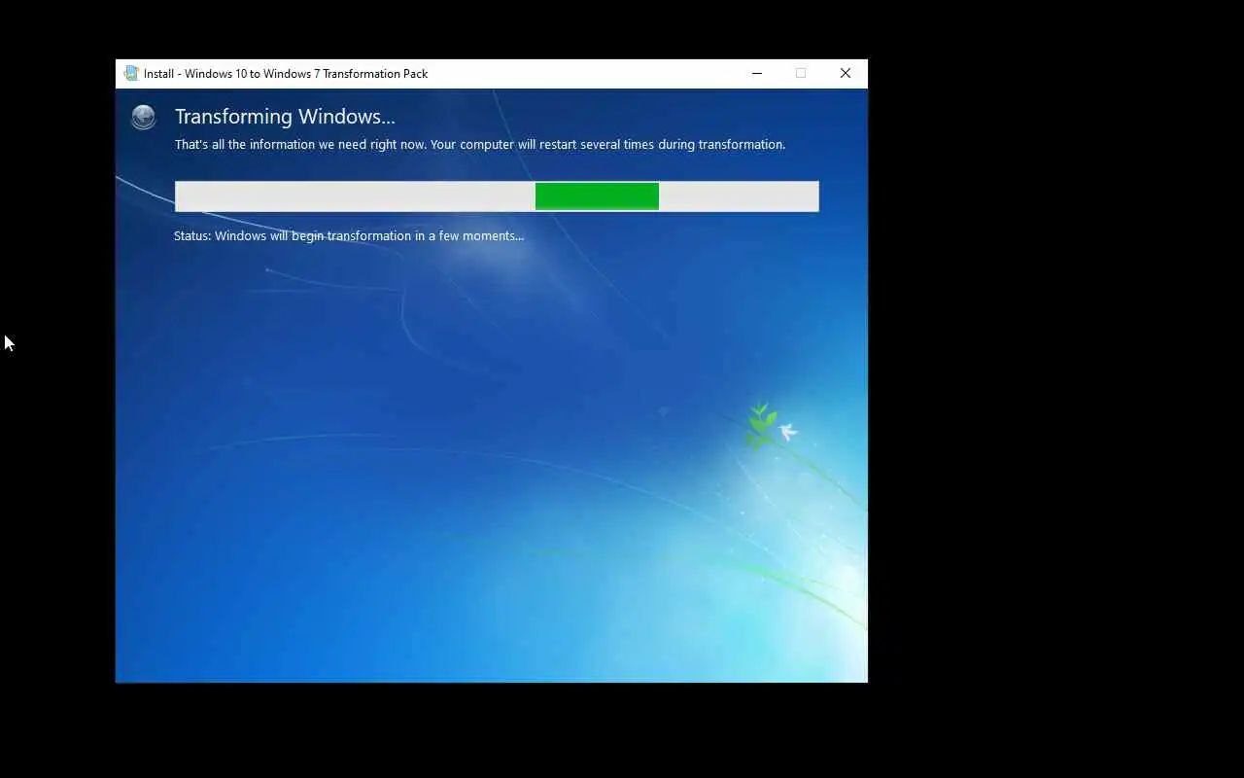Click the status text about transformation beginning
1244x778 pixels.
click(349, 235)
